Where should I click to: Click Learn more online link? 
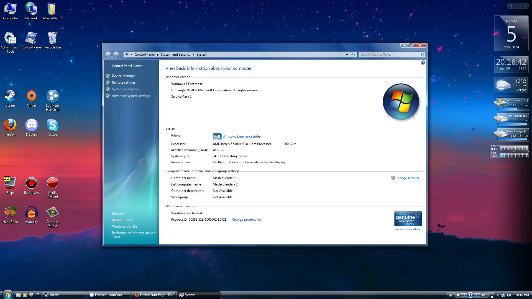tap(408, 229)
